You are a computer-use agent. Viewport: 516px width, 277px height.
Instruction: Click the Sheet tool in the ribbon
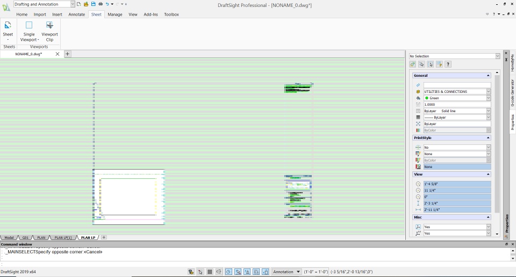[8, 31]
